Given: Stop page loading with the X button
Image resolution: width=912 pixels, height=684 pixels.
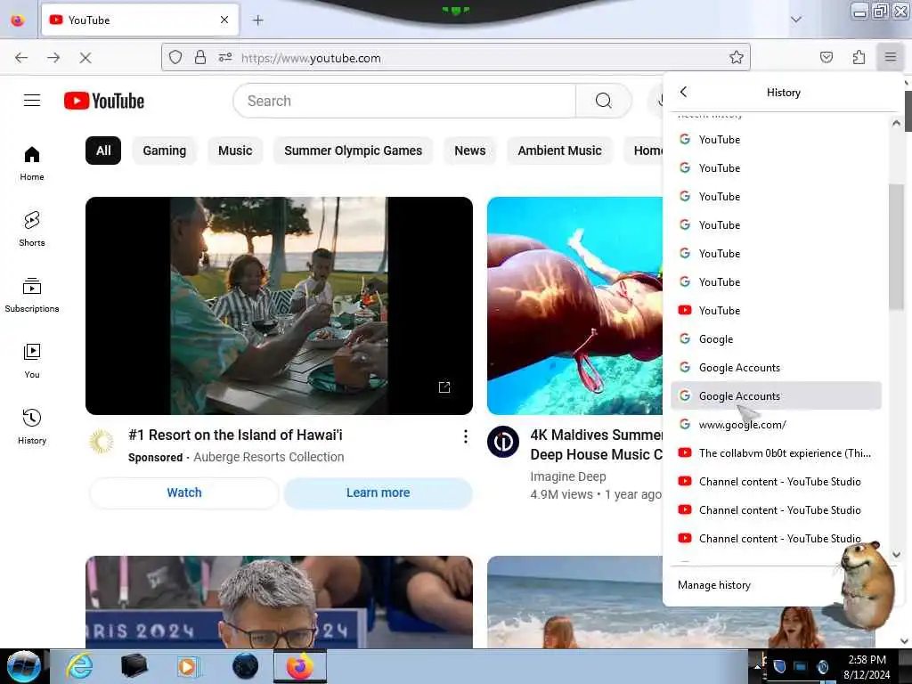Looking at the screenshot, I should point(85,57).
